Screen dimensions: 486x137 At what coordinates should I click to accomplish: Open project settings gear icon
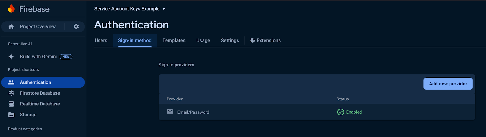76,27
